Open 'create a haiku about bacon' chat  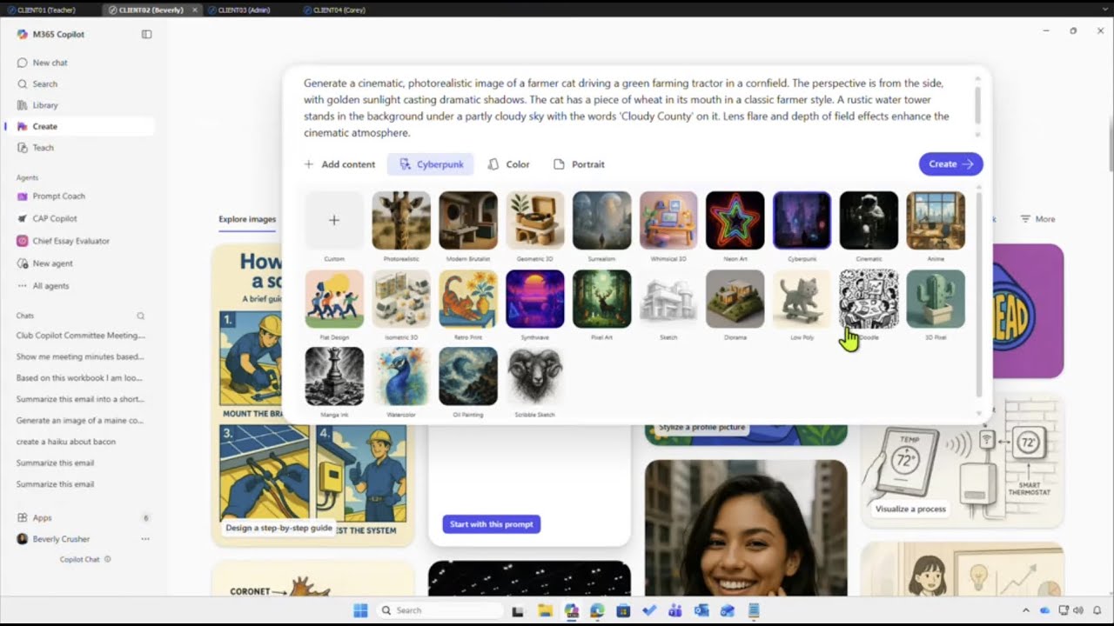click(65, 442)
